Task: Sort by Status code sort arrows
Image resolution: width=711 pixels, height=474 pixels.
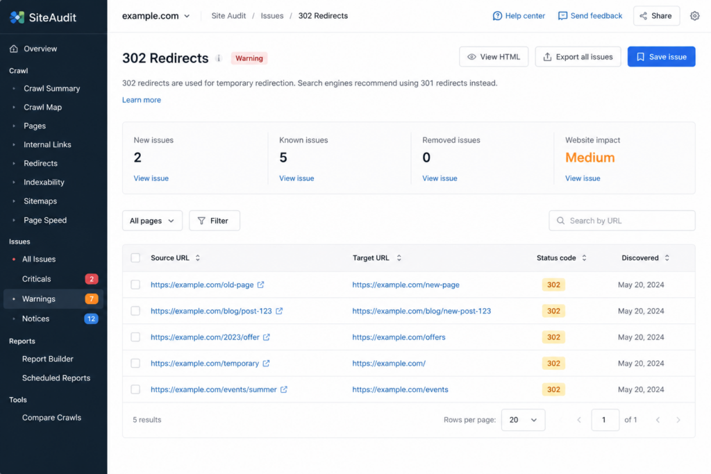Action: pyautogui.click(x=584, y=258)
